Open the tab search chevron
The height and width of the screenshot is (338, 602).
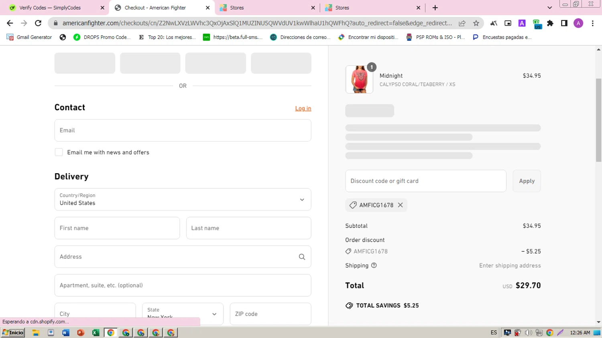point(550,8)
